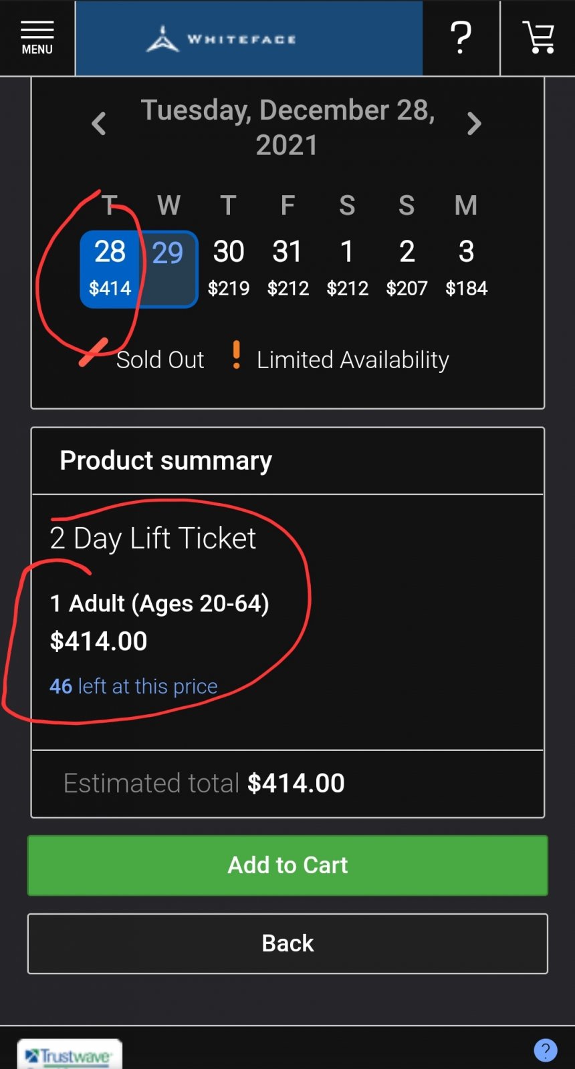
Task: Open the help question mark in header
Action: (461, 38)
